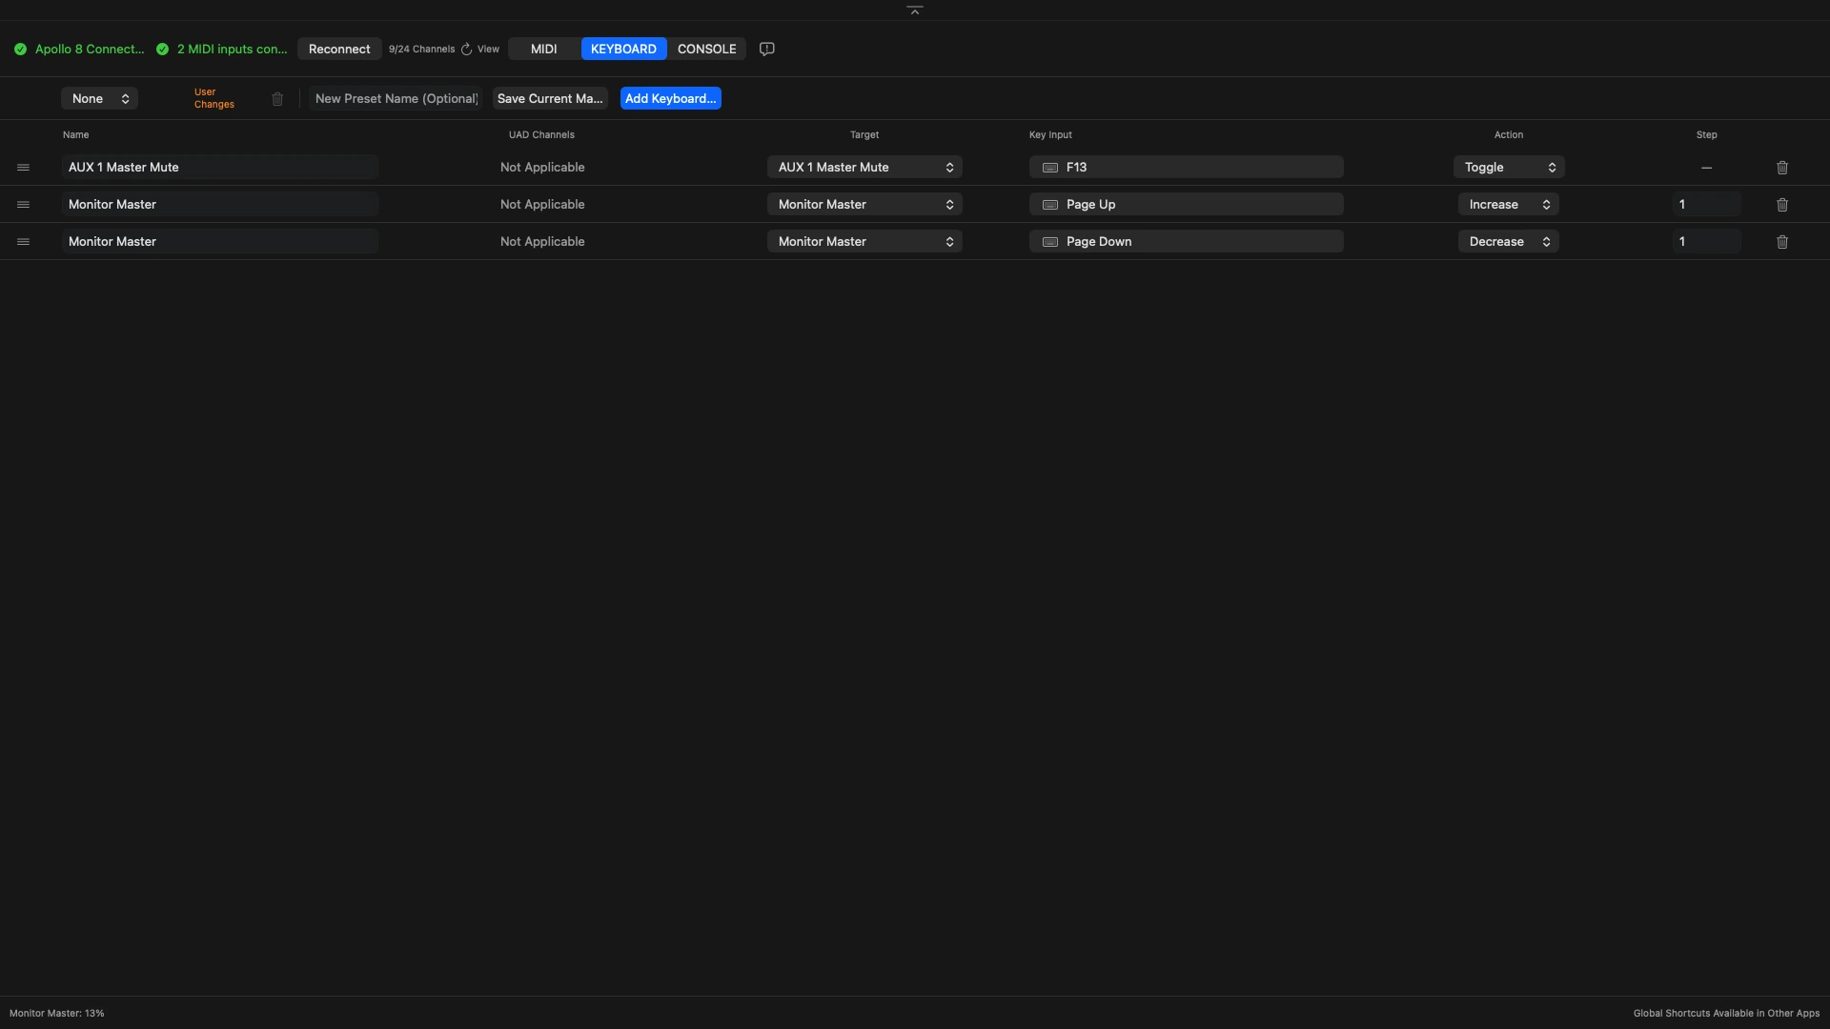This screenshot has width=1830, height=1029.
Task: Click drag handle of Page Down mapping row
Action: [23, 242]
